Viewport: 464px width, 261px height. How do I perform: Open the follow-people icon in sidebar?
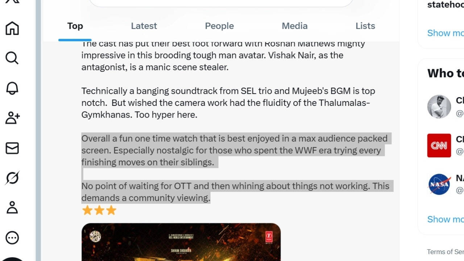point(12,118)
